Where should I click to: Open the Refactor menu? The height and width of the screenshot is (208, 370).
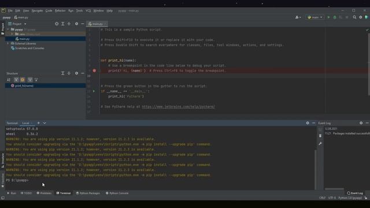point(60,10)
